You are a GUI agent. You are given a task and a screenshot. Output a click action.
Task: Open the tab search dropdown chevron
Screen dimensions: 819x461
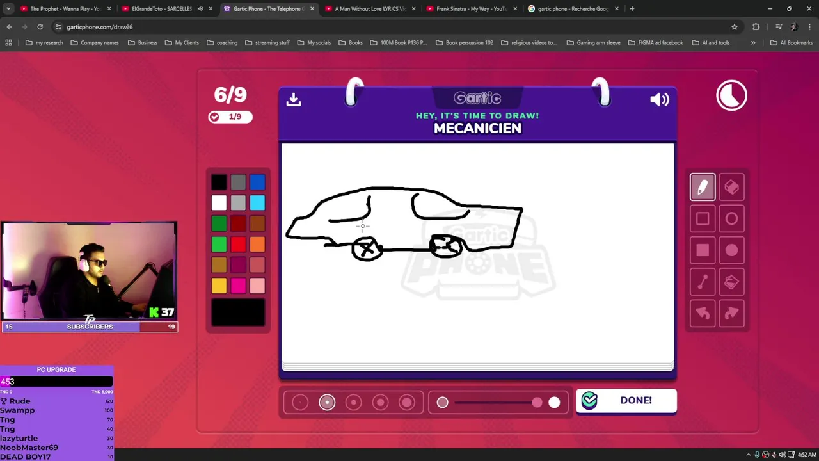point(9,9)
